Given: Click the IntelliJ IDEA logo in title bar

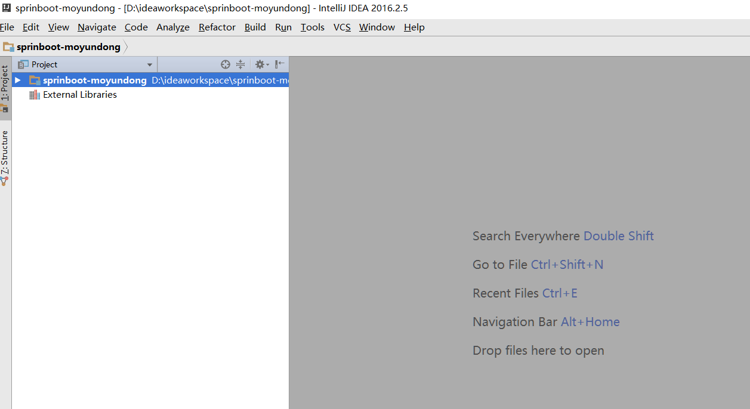Looking at the screenshot, I should (6, 8).
